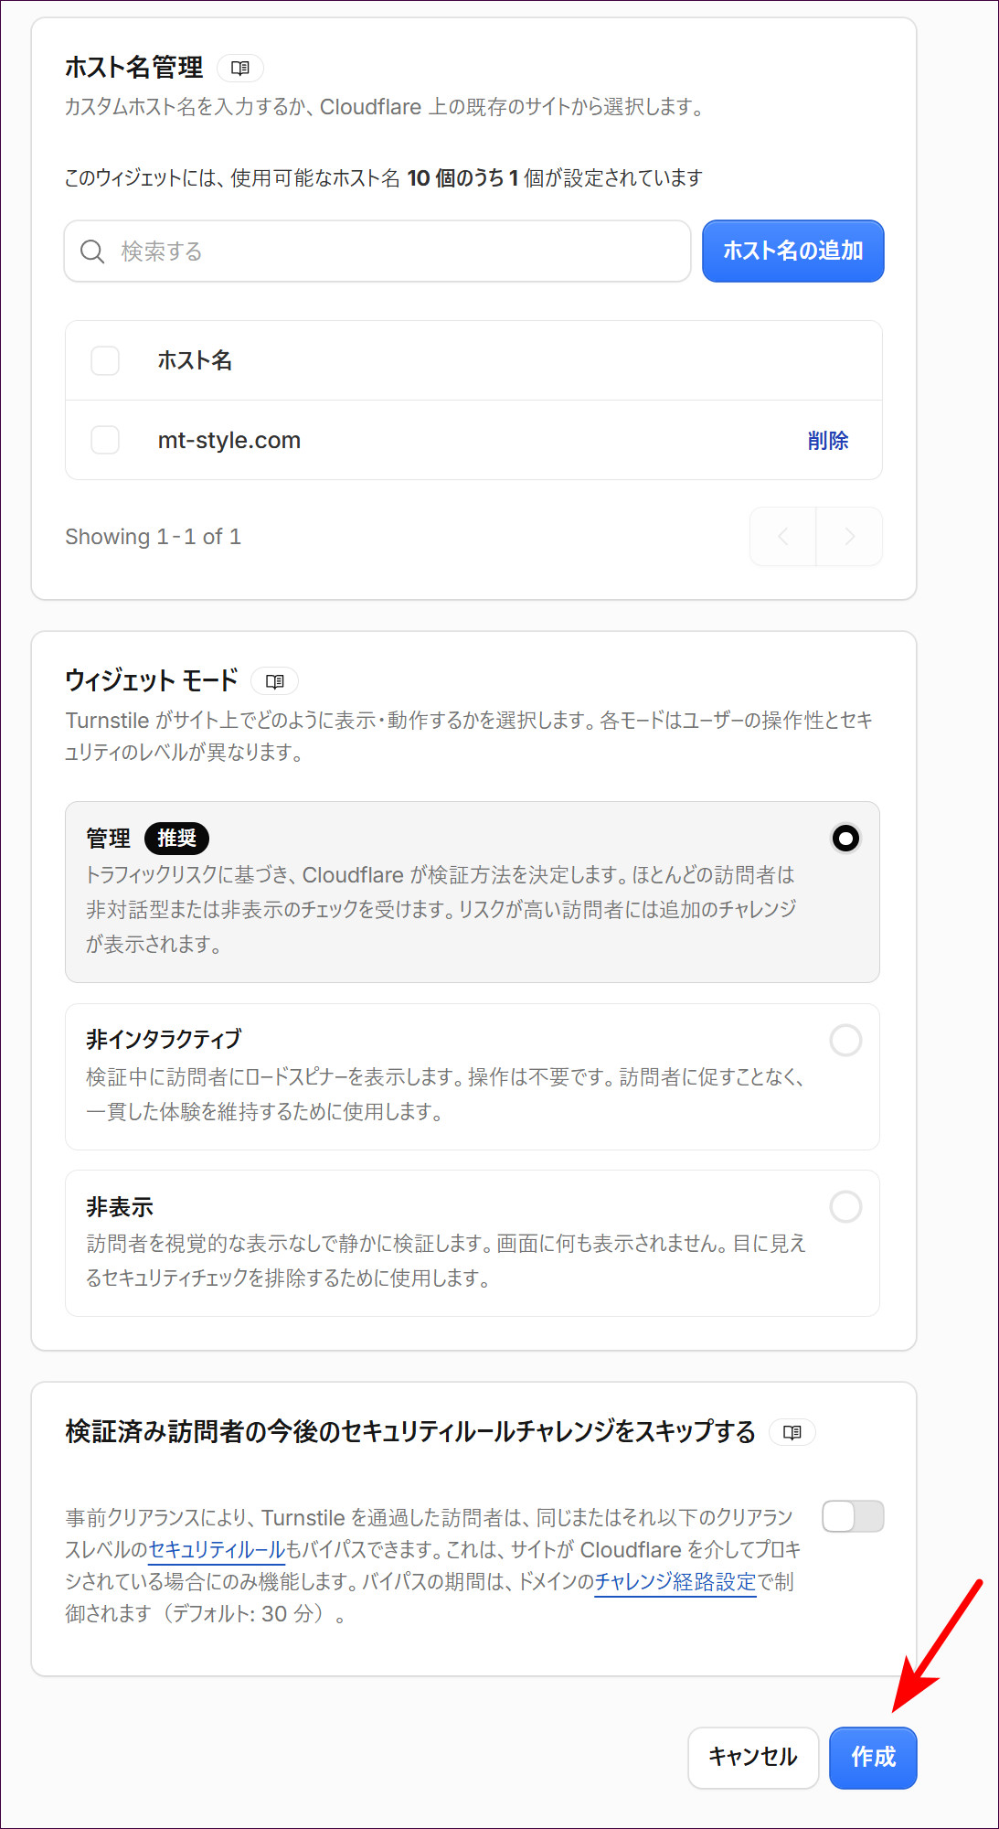Image resolution: width=999 pixels, height=1829 pixels.
Task: Click the 推奨 badge
Action: point(176,839)
